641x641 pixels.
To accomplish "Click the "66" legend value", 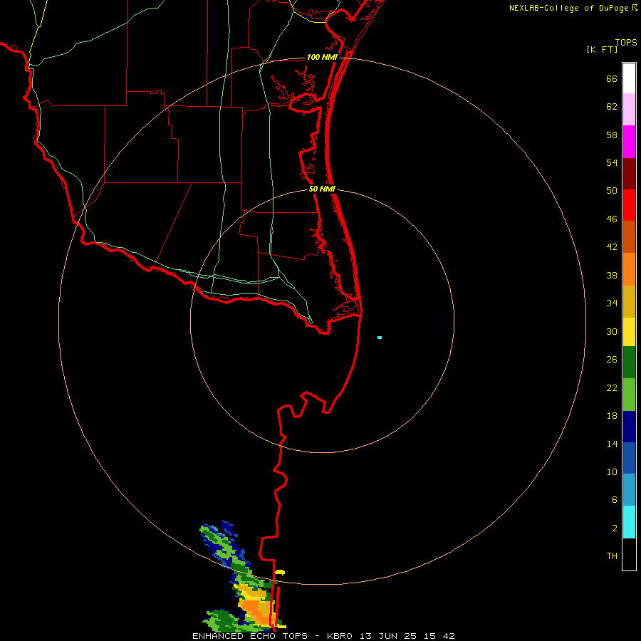I will [x=612, y=79].
